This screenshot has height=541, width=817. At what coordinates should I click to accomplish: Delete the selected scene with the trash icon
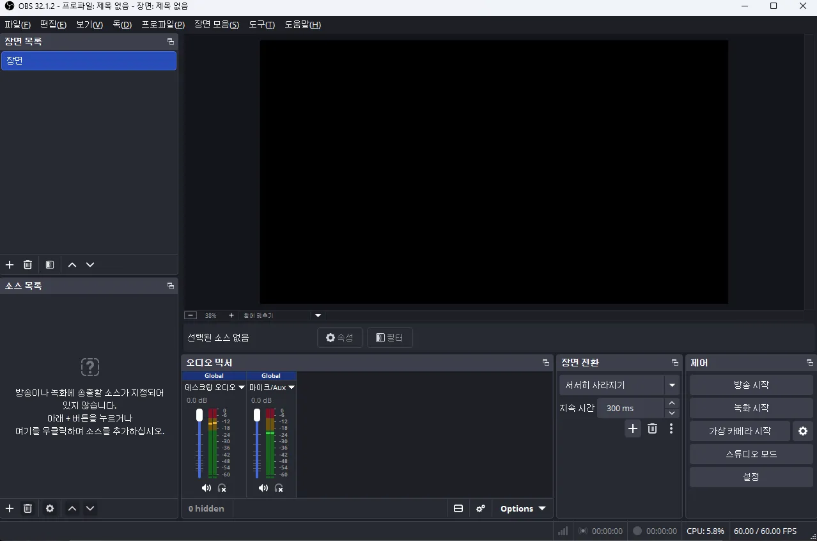pos(27,265)
